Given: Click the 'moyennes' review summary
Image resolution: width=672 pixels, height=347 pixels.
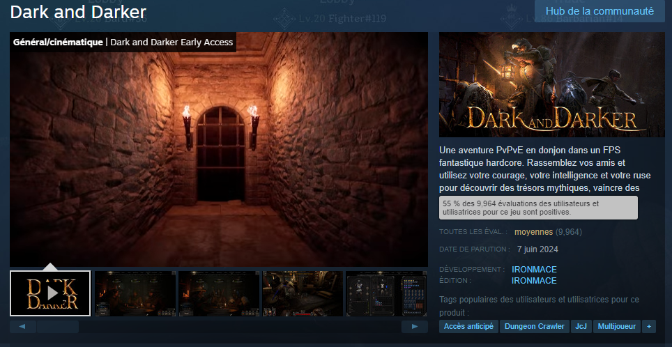Looking at the screenshot, I should [533, 232].
